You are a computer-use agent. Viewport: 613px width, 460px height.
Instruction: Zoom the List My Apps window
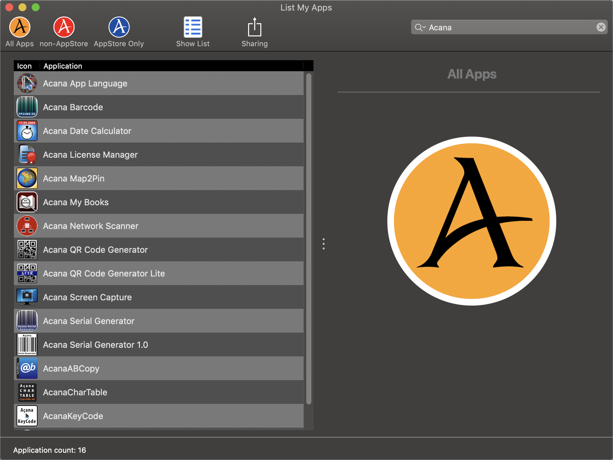[36, 7]
